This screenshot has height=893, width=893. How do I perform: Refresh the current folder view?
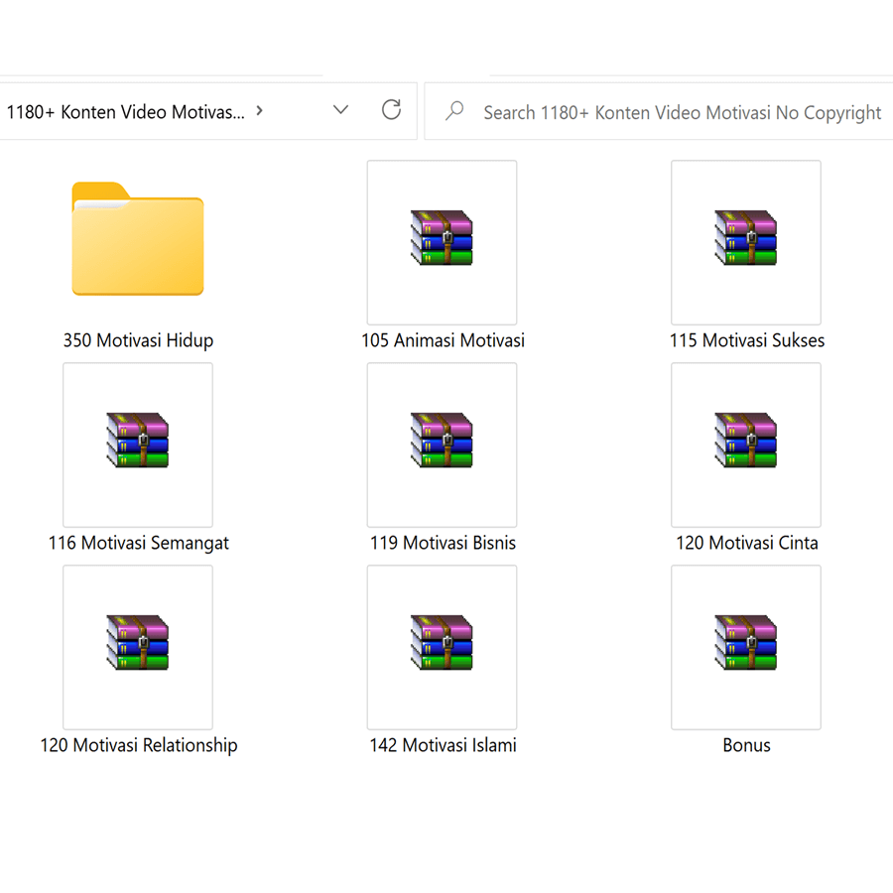(391, 110)
